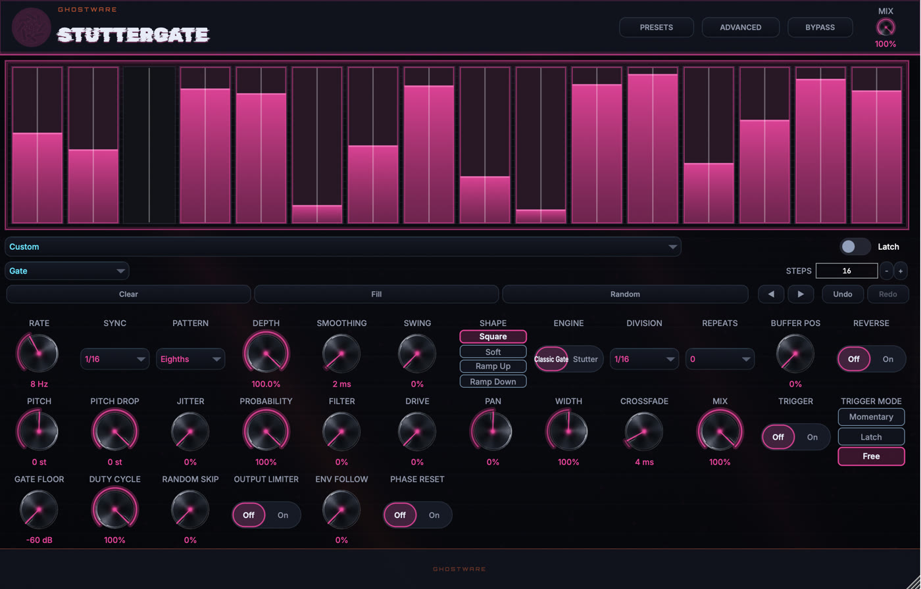This screenshot has height=589, width=921.
Task: Click the last step bar in sequencer
Action: click(876, 145)
